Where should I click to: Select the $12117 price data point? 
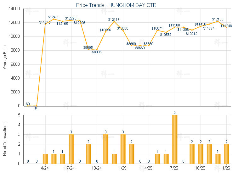tap(114, 22)
